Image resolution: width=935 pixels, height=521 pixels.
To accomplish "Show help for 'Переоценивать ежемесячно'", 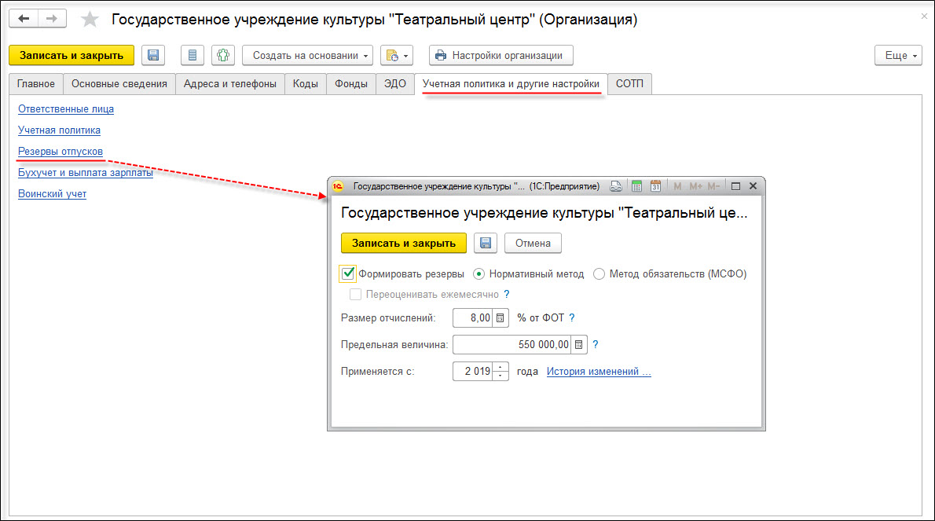I will (x=507, y=295).
